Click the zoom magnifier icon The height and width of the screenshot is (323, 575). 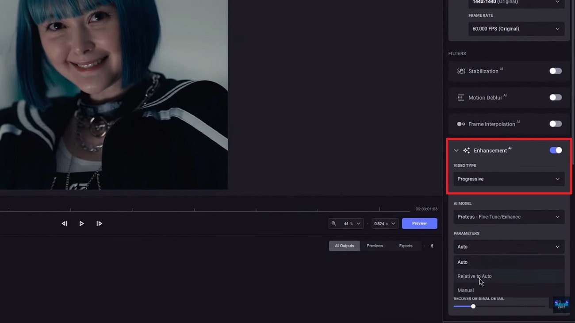[335, 223]
